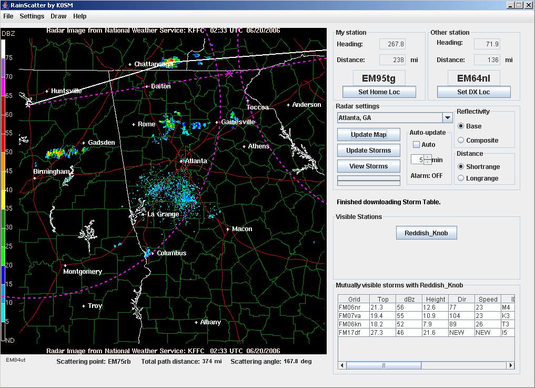This screenshot has width=535, height=388.
Task: Click the Java icon in the title bar
Action: pyautogui.click(x=5, y=5)
